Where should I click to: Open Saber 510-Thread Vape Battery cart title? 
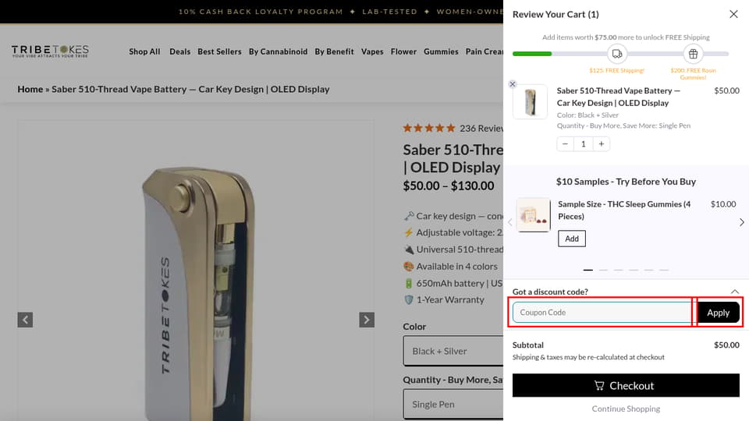[619, 97]
